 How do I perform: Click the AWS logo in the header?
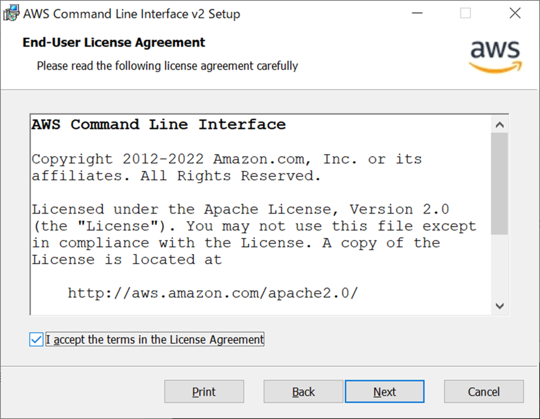pyautogui.click(x=495, y=56)
